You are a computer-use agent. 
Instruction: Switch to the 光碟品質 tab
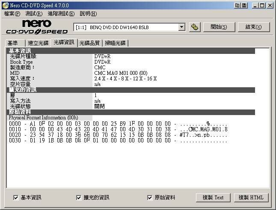[x=89, y=43]
